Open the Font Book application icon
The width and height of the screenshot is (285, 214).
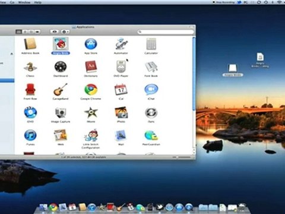[x=151, y=67]
